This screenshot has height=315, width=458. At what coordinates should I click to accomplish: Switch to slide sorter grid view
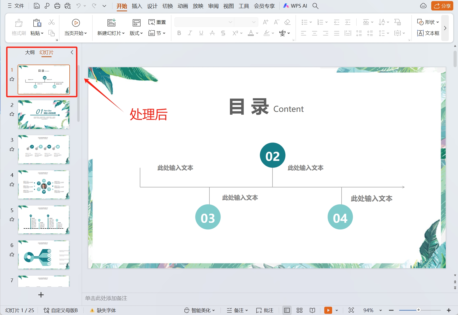coord(299,310)
